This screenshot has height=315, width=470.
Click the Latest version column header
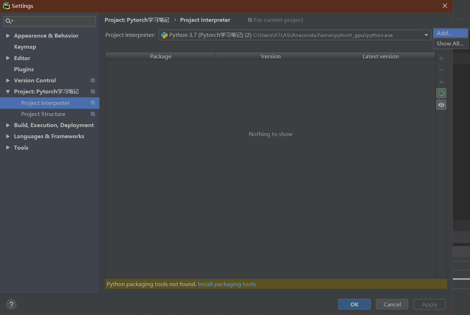(x=381, y=56)
